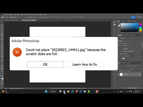Screen dimensions: 143x107
Task: Switch to the Channels tab
Action: (124, 63)
